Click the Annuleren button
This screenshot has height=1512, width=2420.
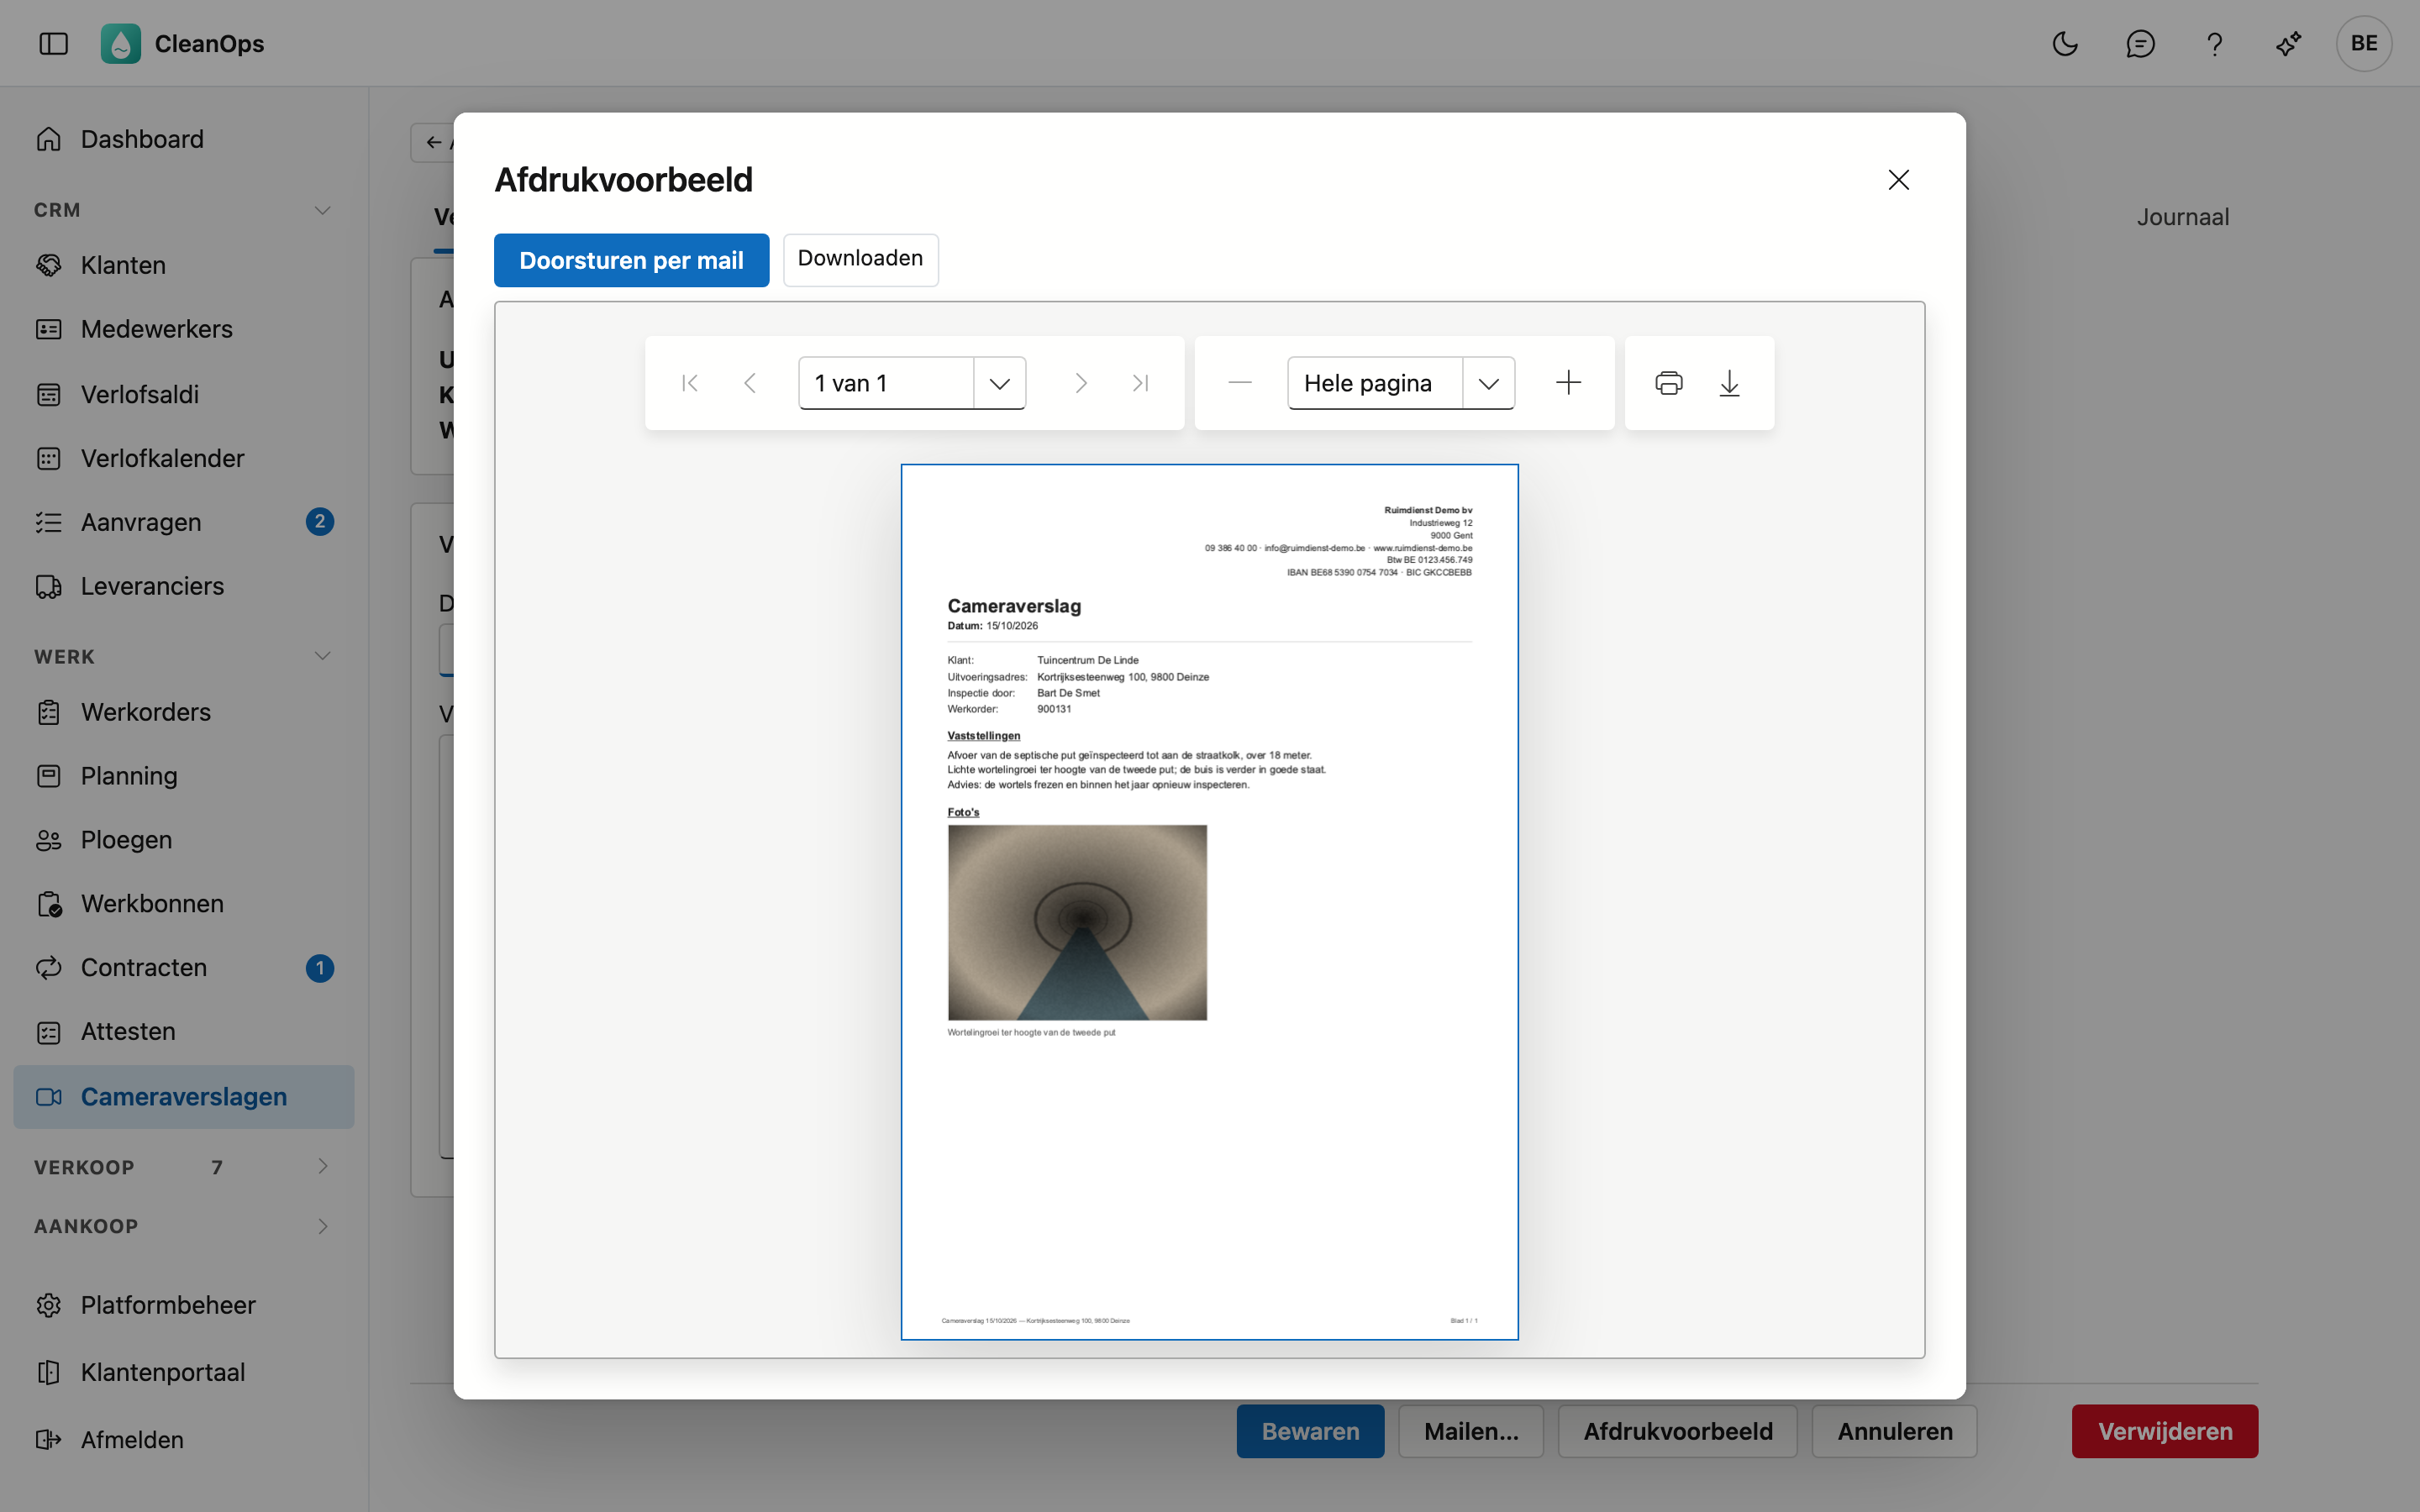click(x=1894, y=1431)
